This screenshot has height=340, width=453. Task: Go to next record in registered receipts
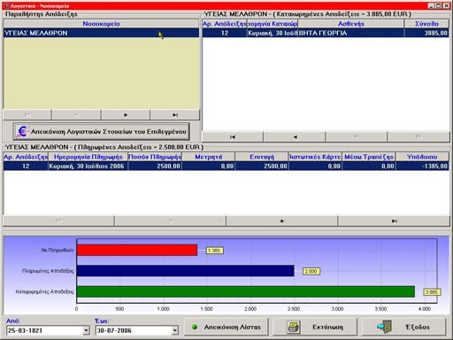click(x=357, y=137)
